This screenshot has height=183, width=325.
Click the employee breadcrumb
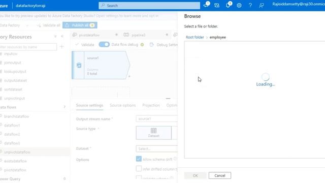218,37
